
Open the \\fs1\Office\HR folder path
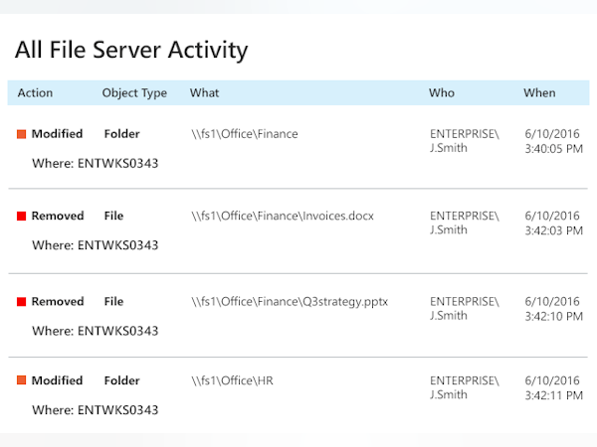point(232,380)
